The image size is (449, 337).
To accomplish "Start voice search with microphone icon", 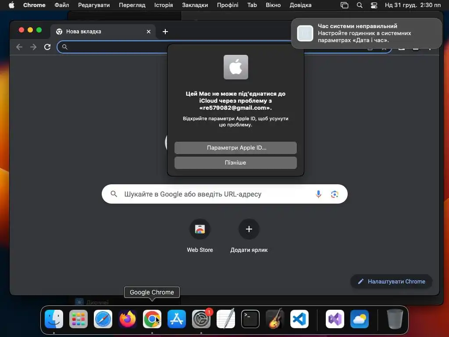I will click(318, 194).
